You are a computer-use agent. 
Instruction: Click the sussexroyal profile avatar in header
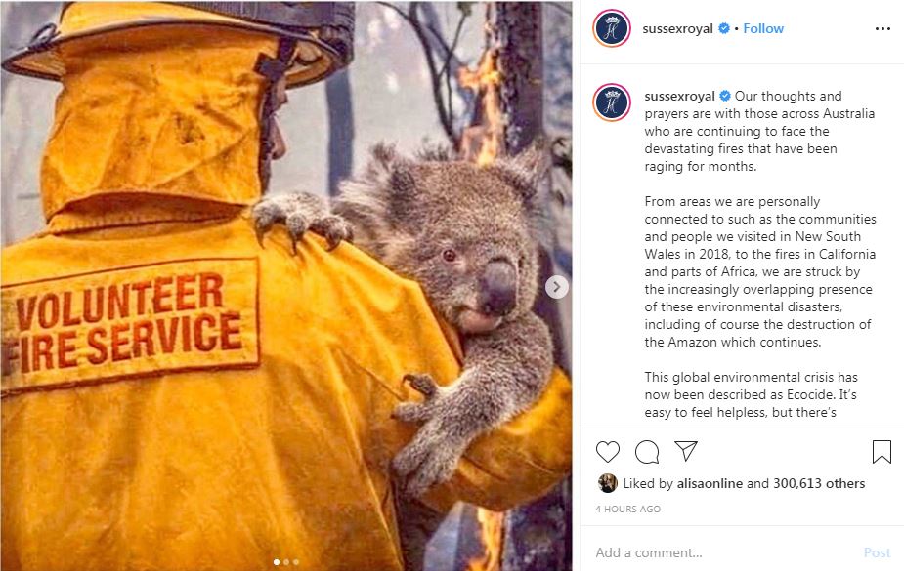click(x=612, y=28)
